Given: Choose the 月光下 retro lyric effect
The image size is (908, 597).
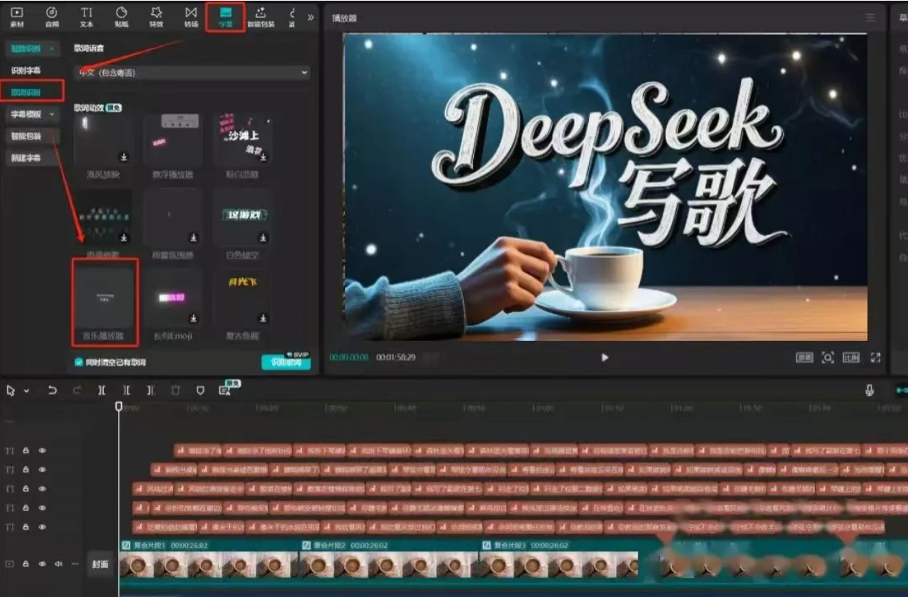Looking at the screenshot, I should pos(243,297).
